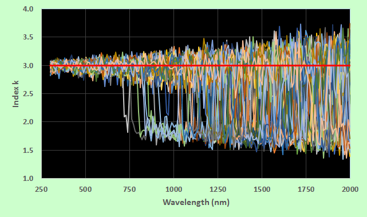Click the 'Index k' vertical axis title
The height and width of the screenshot is (217, 367).
(x=15, y=94)
